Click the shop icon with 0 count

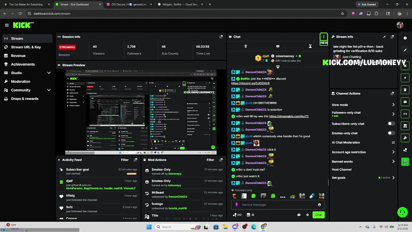[250, 215]
